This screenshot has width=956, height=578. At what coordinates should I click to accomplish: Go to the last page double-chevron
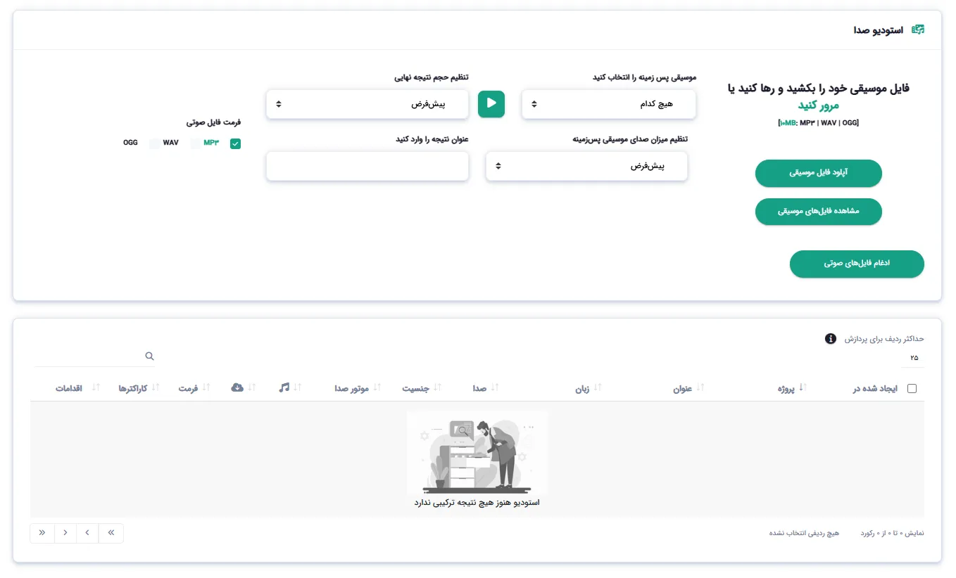click(42, 533)
